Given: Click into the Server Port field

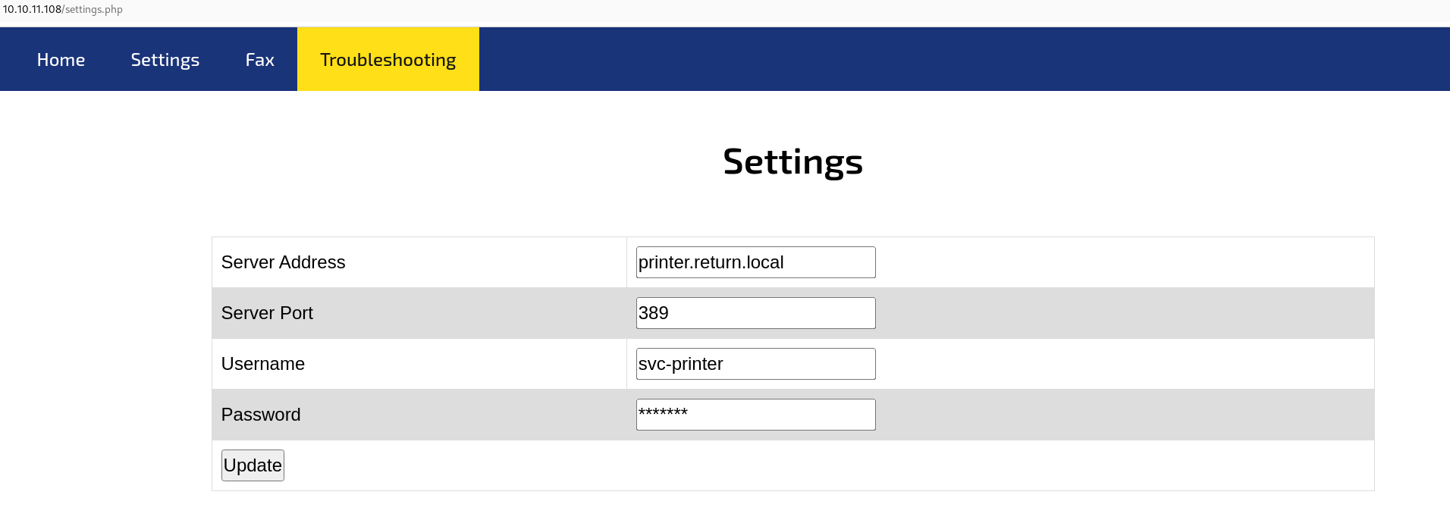Looking at the screenshot, I should coord(755,313).
